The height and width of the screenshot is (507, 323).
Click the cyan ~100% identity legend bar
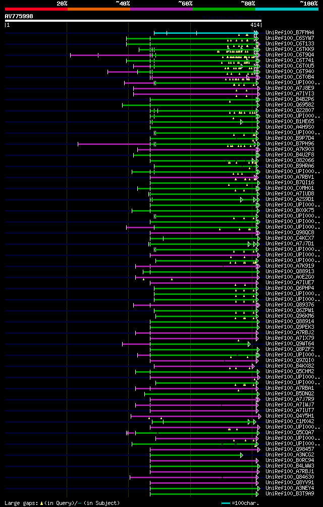point(287,9)
